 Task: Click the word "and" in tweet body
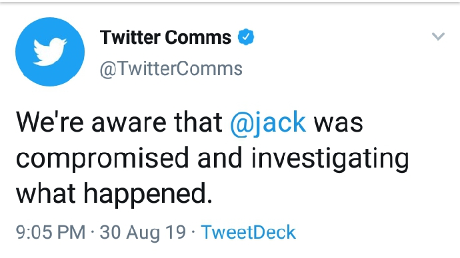click(x=220, y=158)
